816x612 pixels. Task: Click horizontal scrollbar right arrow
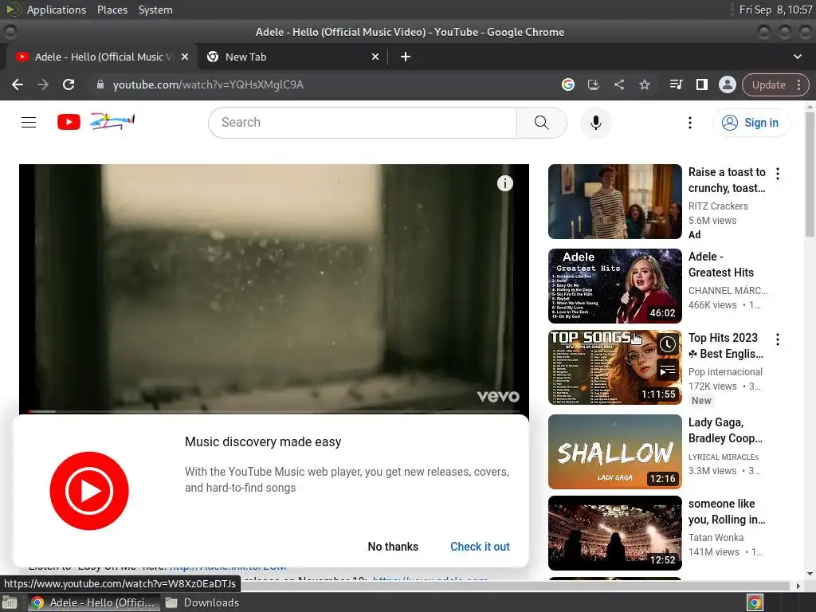tap(798, 586)
